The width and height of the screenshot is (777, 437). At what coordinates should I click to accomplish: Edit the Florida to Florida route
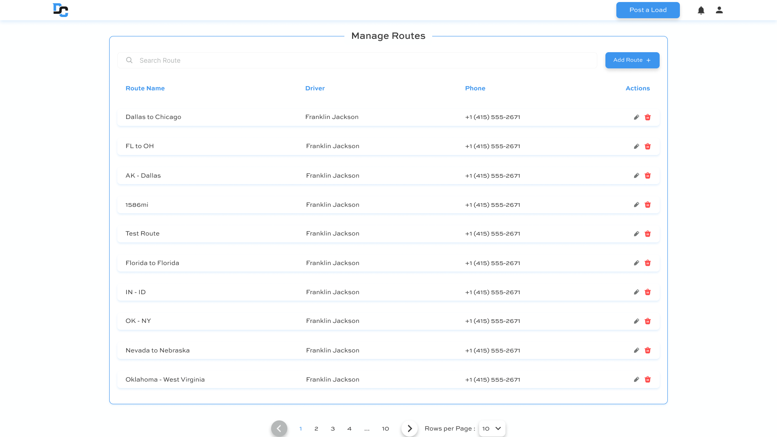click(x=636, y=263)
